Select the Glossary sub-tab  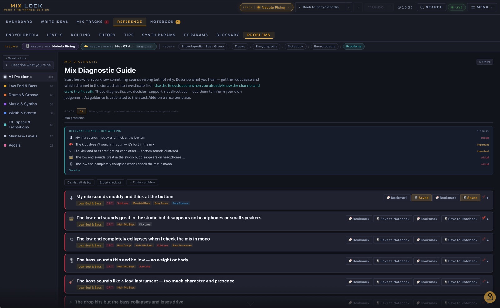[x=227, y=35]
